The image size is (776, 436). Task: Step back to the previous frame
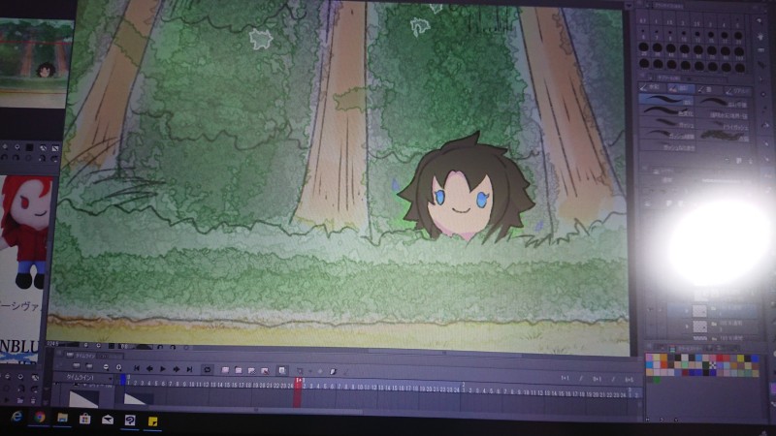[x=149, y=369]
